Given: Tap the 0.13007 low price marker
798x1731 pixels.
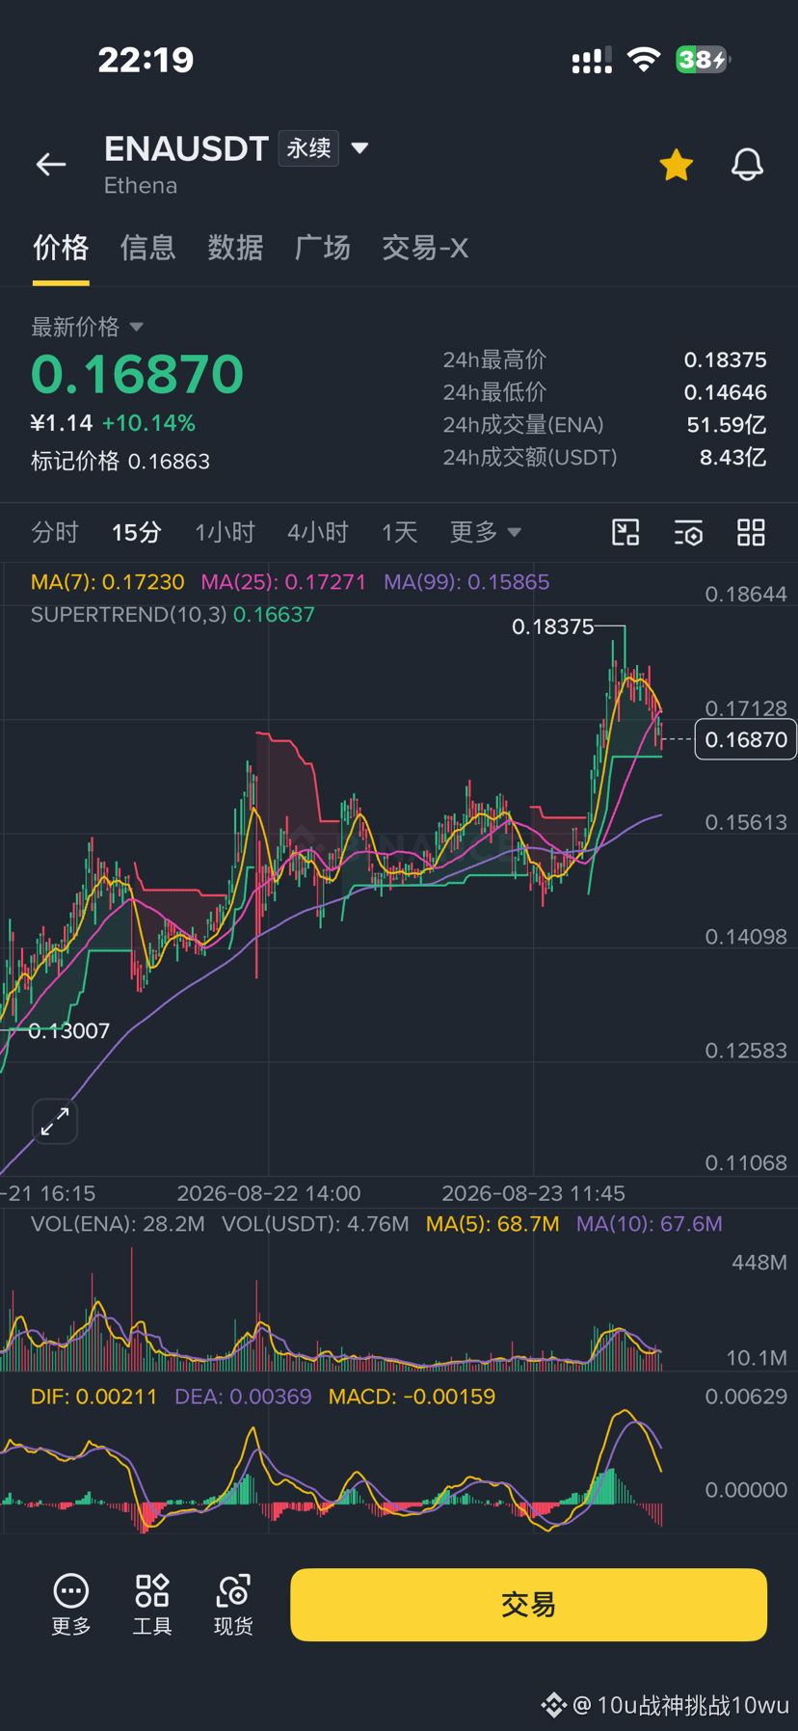Looking at the screenshot, I should click(x=69, y=1031).
